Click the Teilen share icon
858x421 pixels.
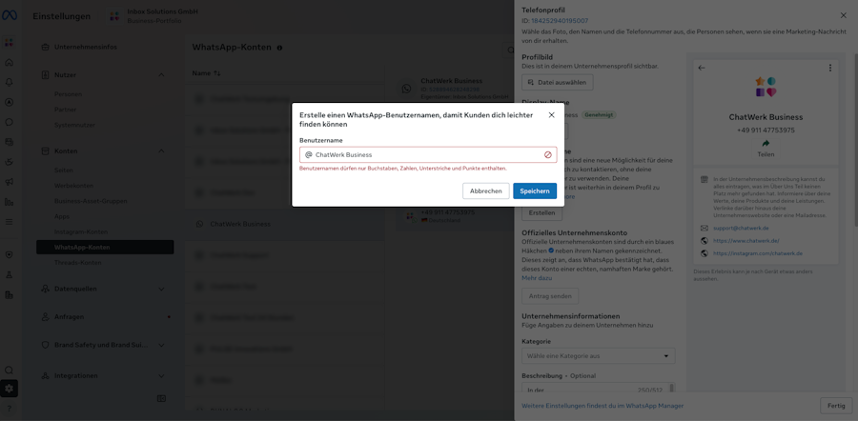coord(766,143)
